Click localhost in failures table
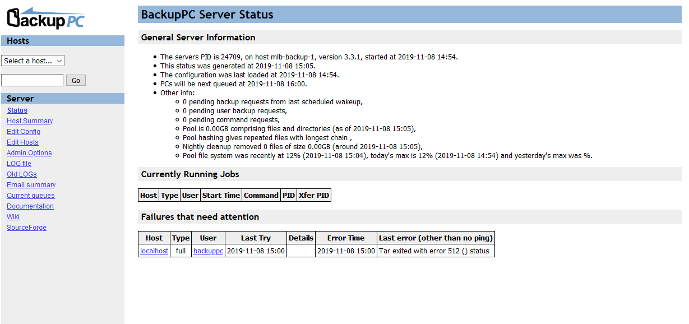Image resolution: width=689 pixels, height=324 pixels. pos(154,251)
